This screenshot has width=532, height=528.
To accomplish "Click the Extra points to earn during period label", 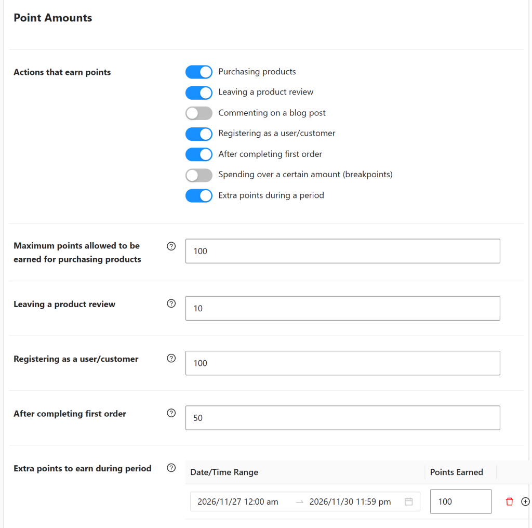I will pyautogui.click(x=83, y=469).
